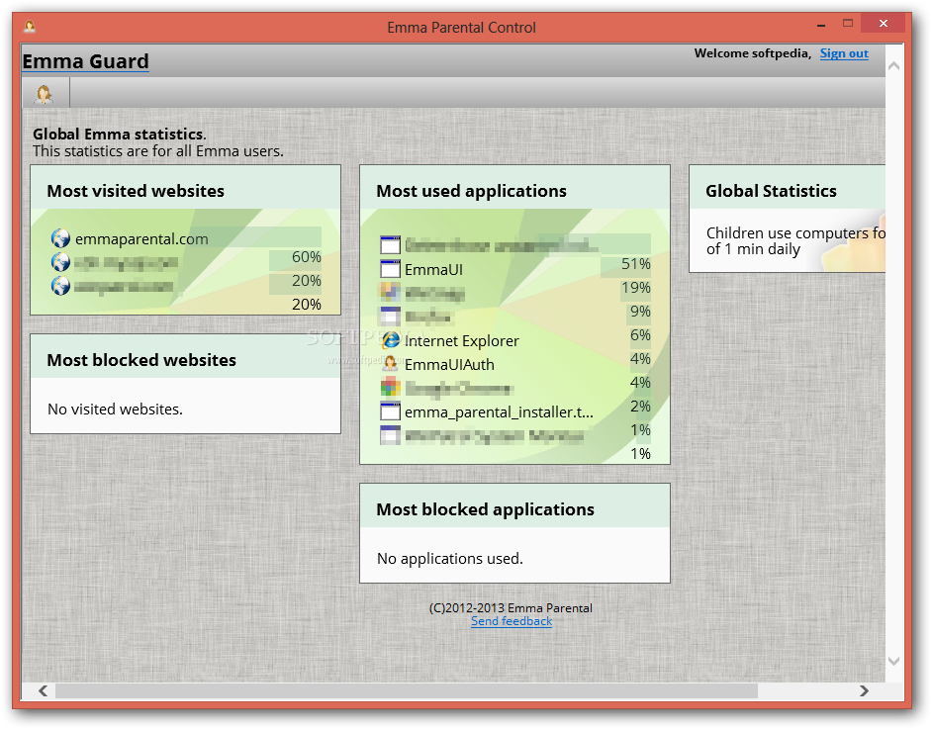The image size is (932, 729).
Task: Click the Welcome softpedia label
Action: pyautogui.click(x=753, y=53)
